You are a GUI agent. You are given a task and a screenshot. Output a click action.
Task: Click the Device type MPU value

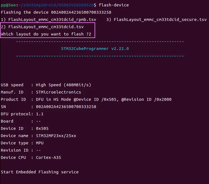coord(40,143)
